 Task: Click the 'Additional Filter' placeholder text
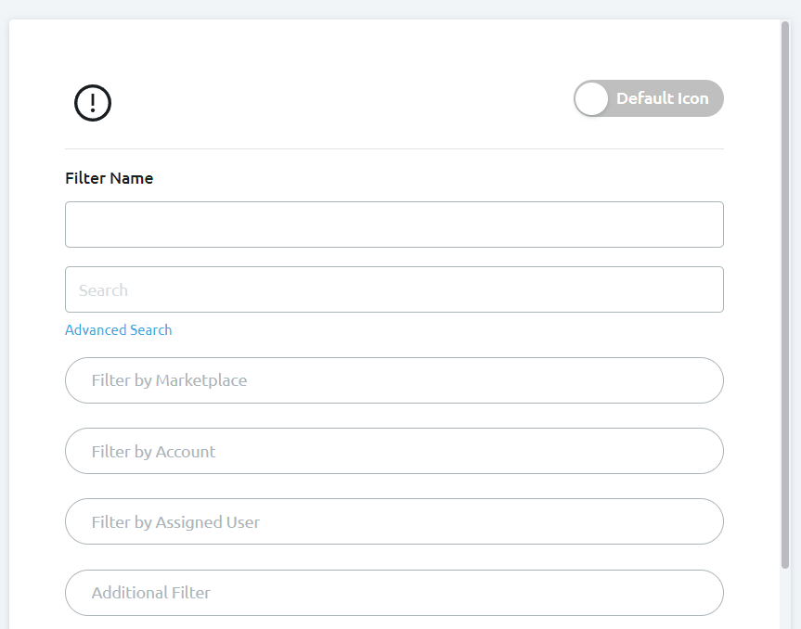point(150,593)
